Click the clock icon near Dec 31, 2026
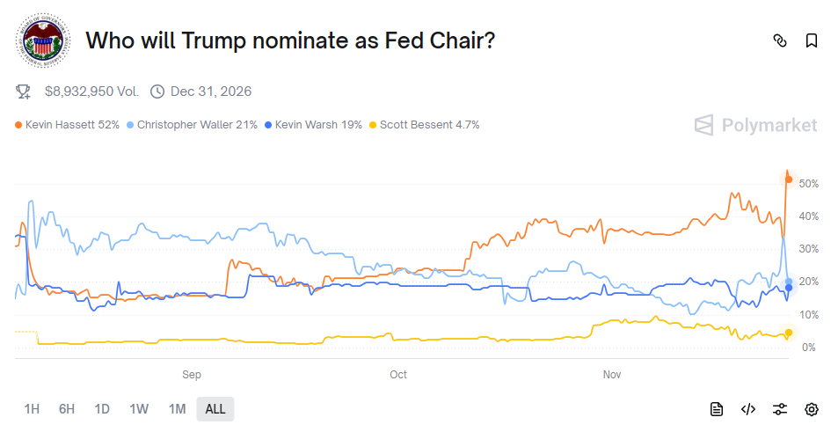 pos(157,91)
